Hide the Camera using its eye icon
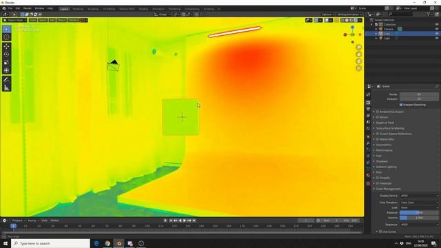Viewport: 441px width, 248px height. (x=437, y=29)
